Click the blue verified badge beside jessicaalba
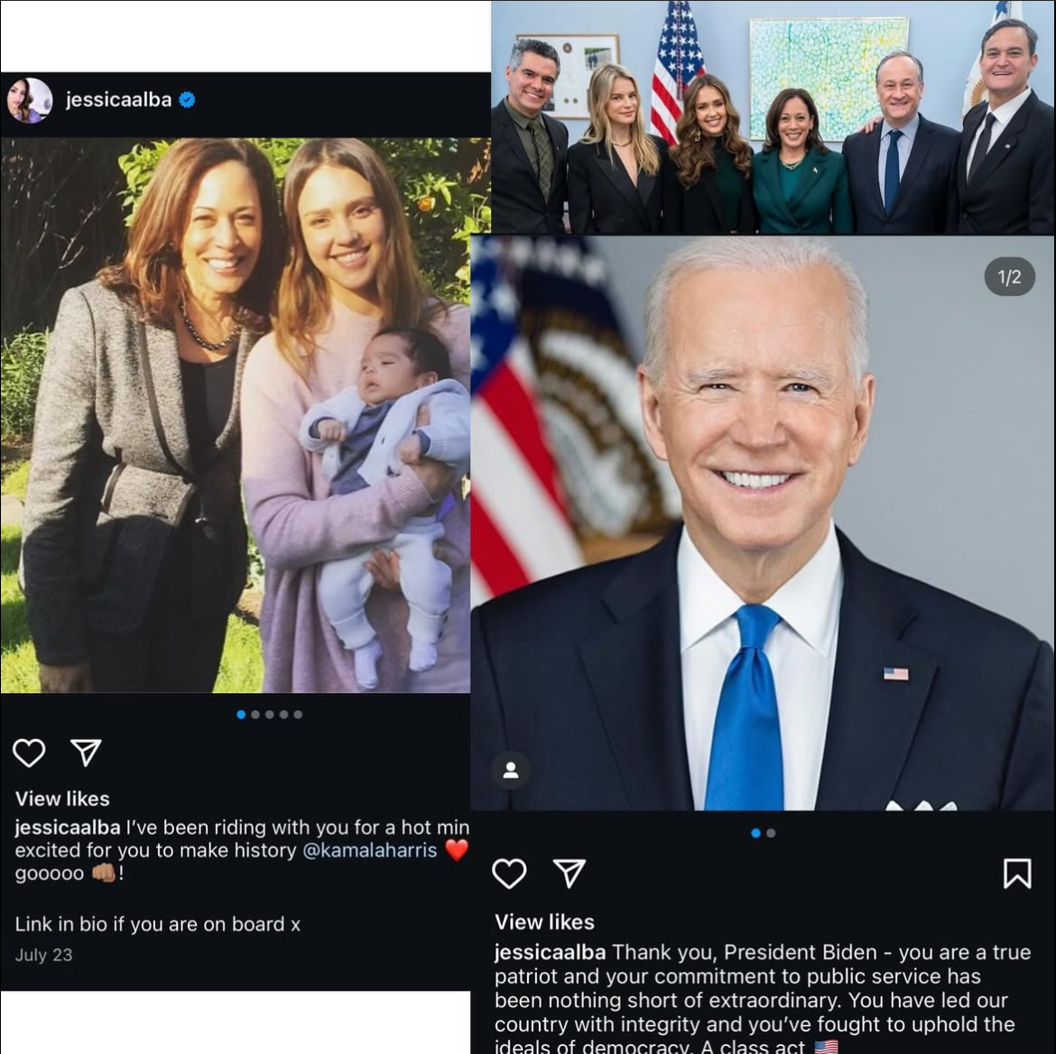This screenshot has height=1054, width=1056. click(x=187, y=99)
